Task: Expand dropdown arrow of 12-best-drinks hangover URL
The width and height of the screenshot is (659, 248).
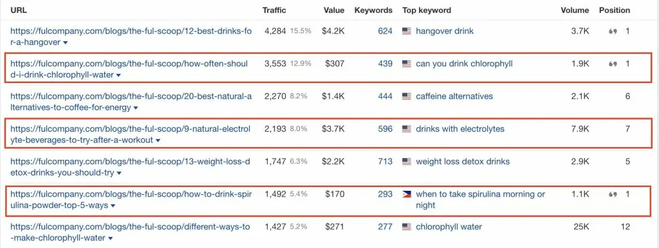Action: point(66,43)
